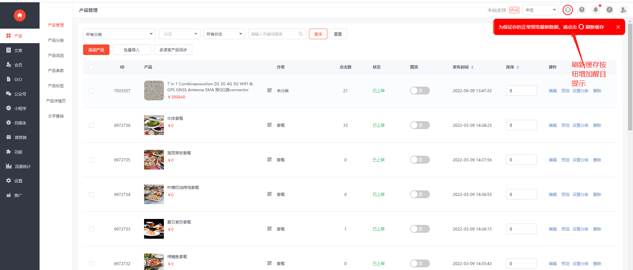Toggle 置顶 switch for 牛排套餐
Screen dimensions: 633x270
(420, 125)
